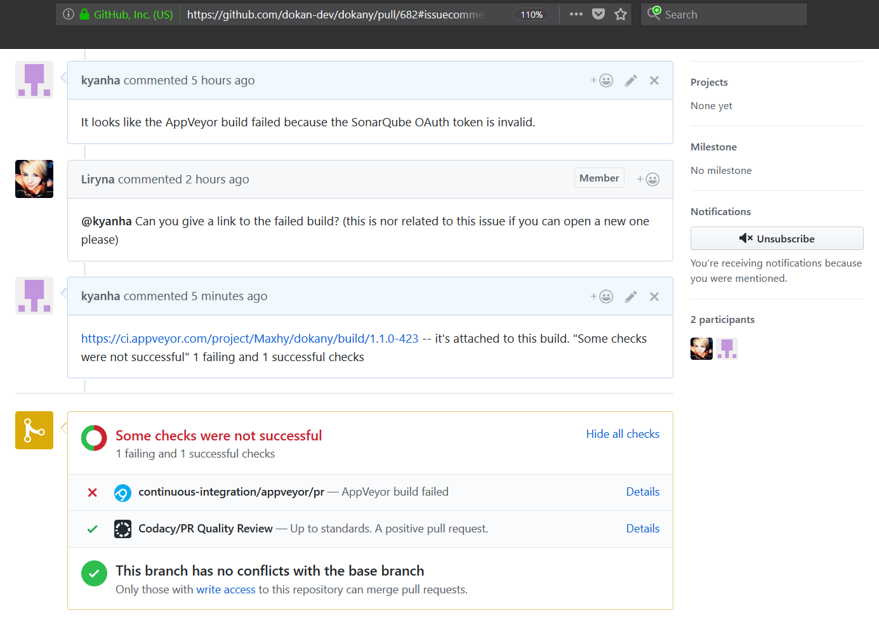The image size is (879, 620).
Task: Click the site information icon in address bar
Action: click(69, 14)
